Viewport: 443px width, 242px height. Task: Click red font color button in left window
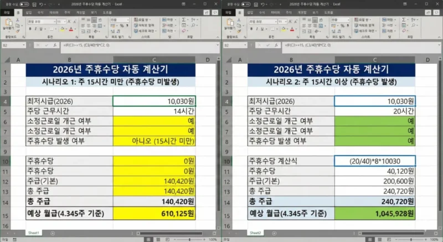pos(71,29)
